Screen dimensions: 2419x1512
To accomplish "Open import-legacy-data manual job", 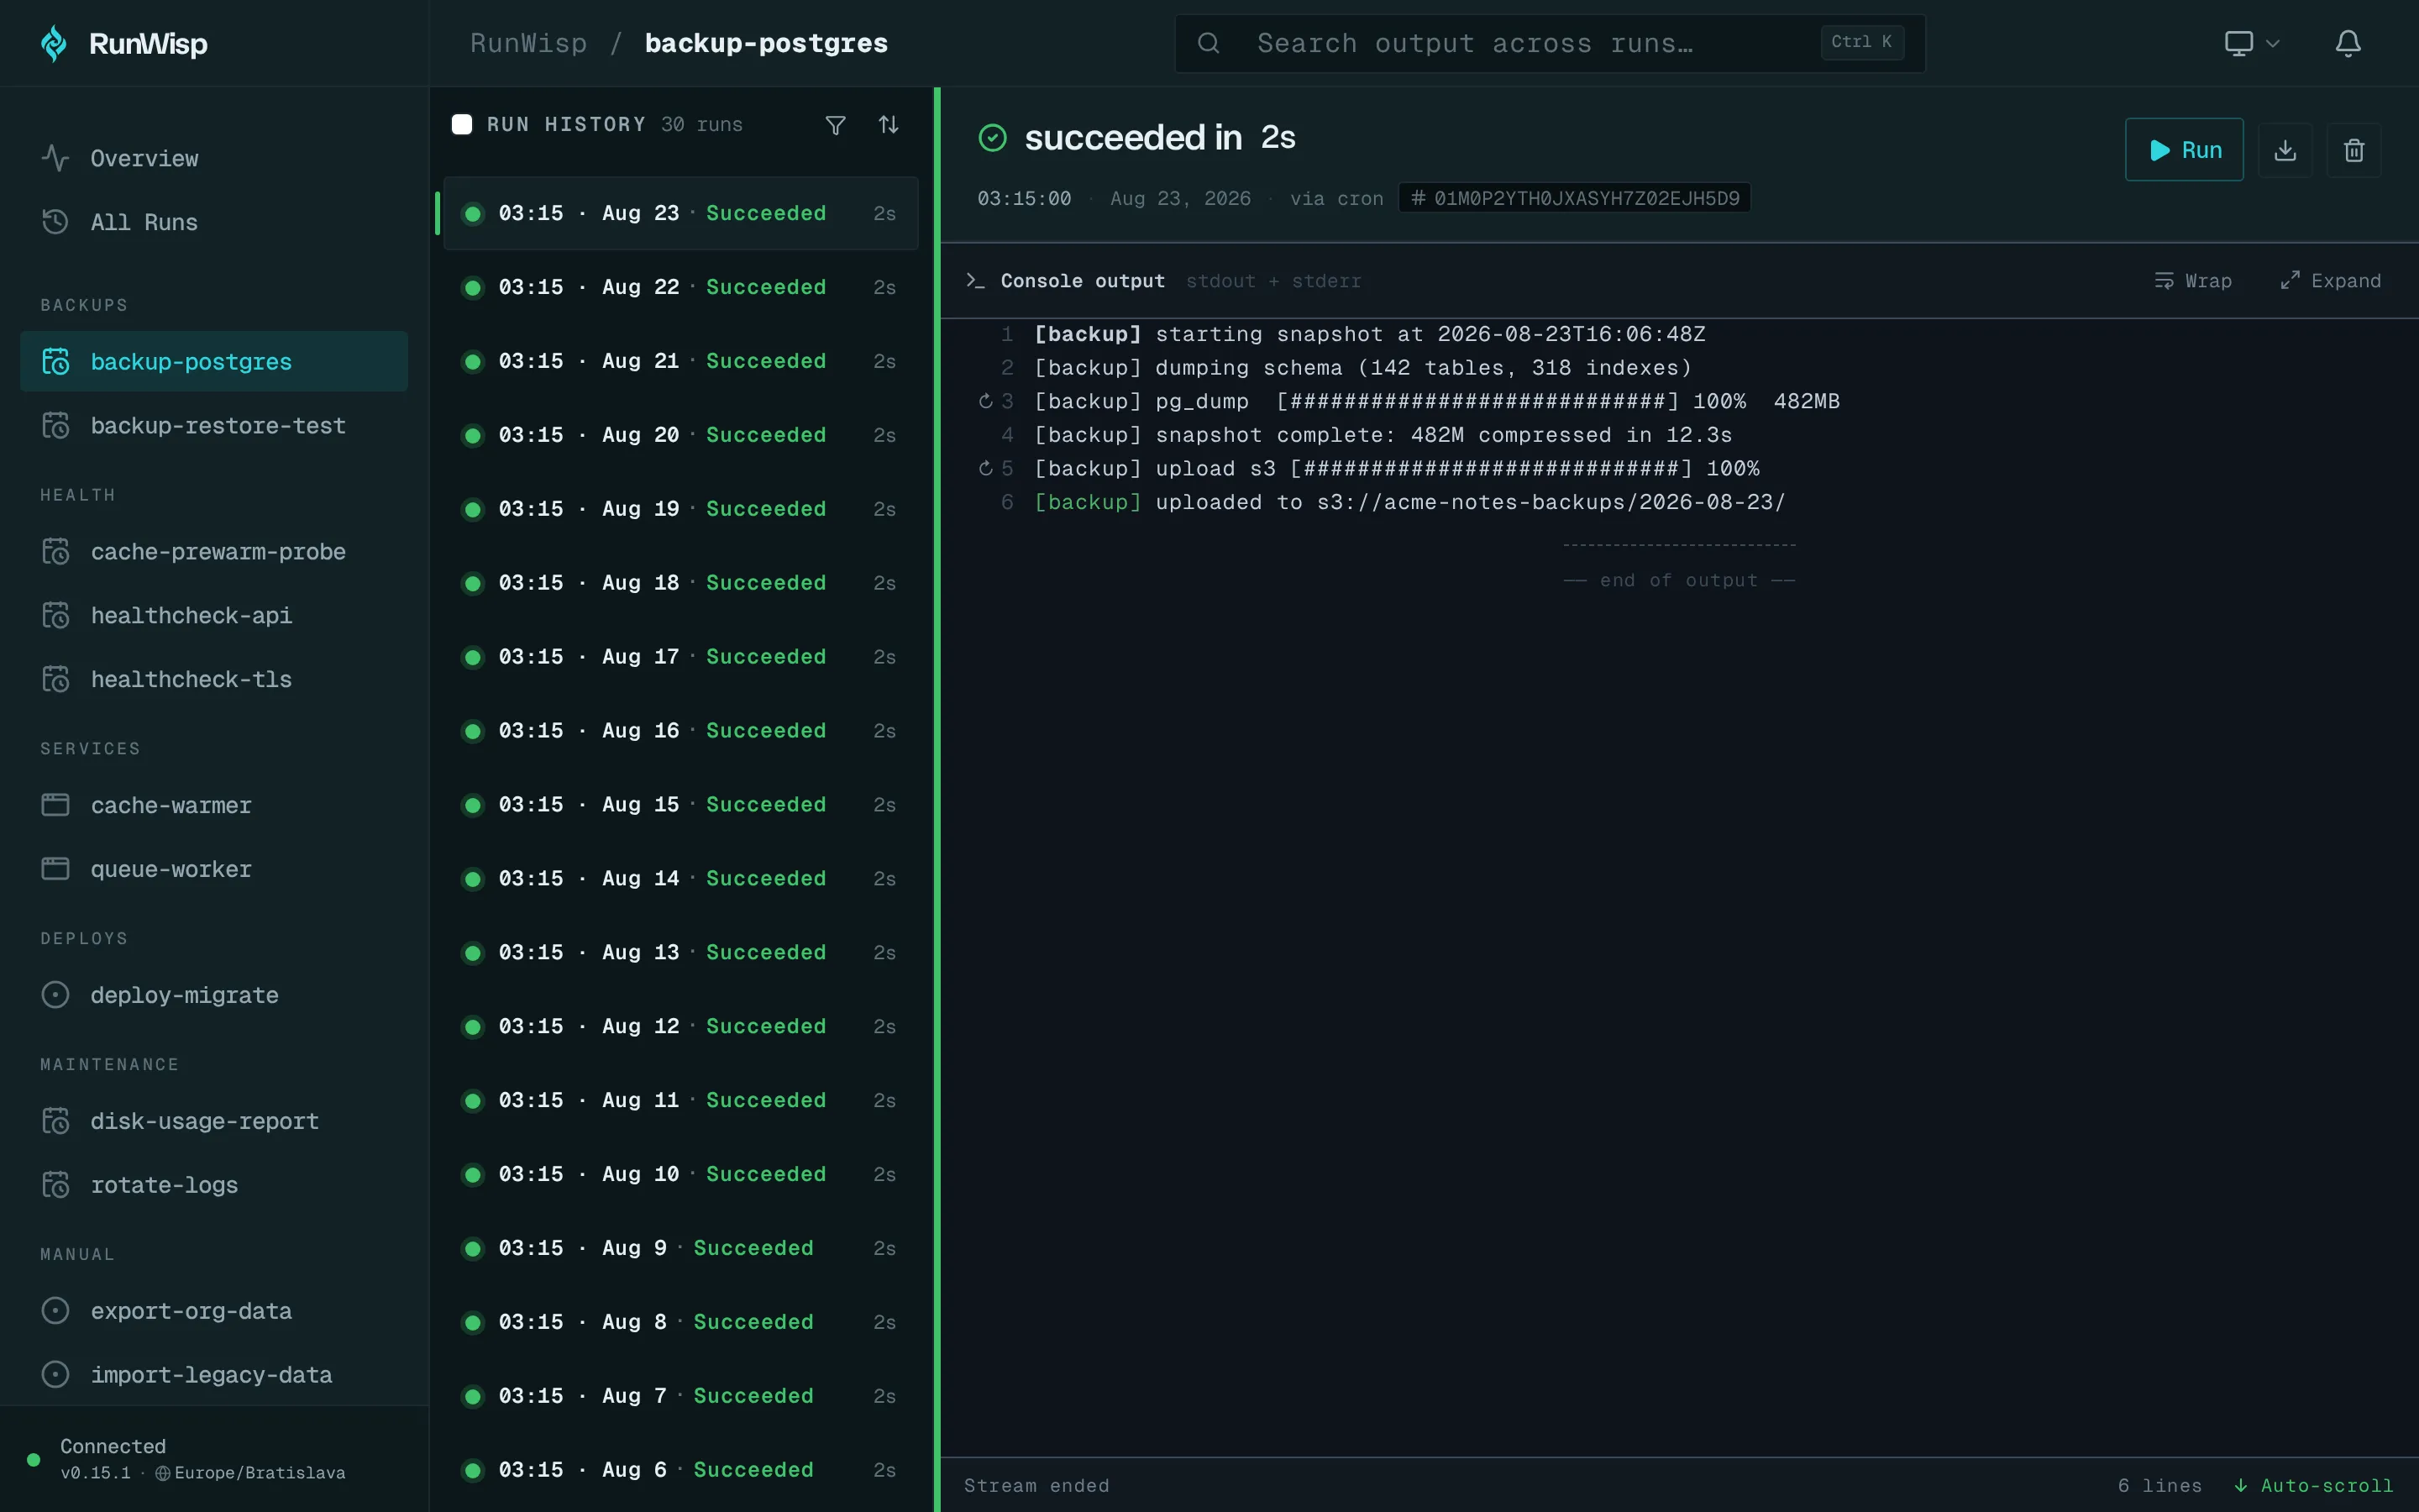I will tap(214, 1375).
